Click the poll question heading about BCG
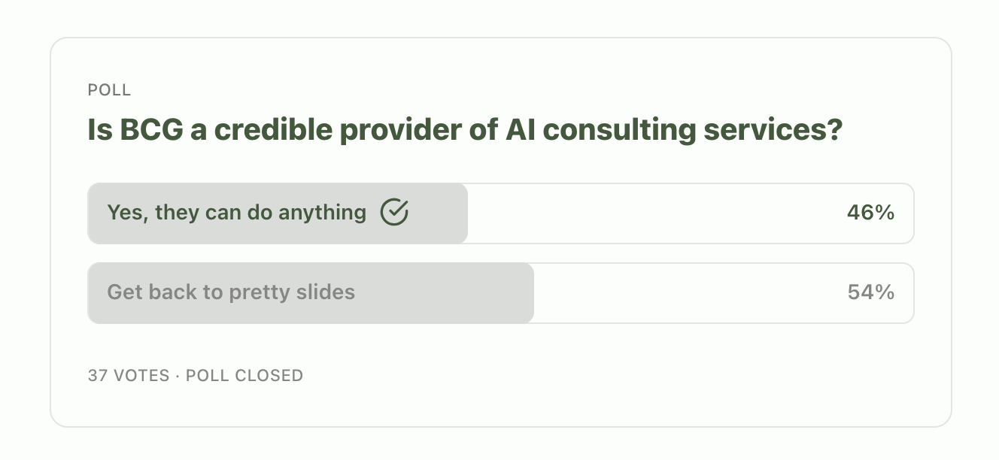The width and height of the screenshot is (999, 460). click(464, 131)
